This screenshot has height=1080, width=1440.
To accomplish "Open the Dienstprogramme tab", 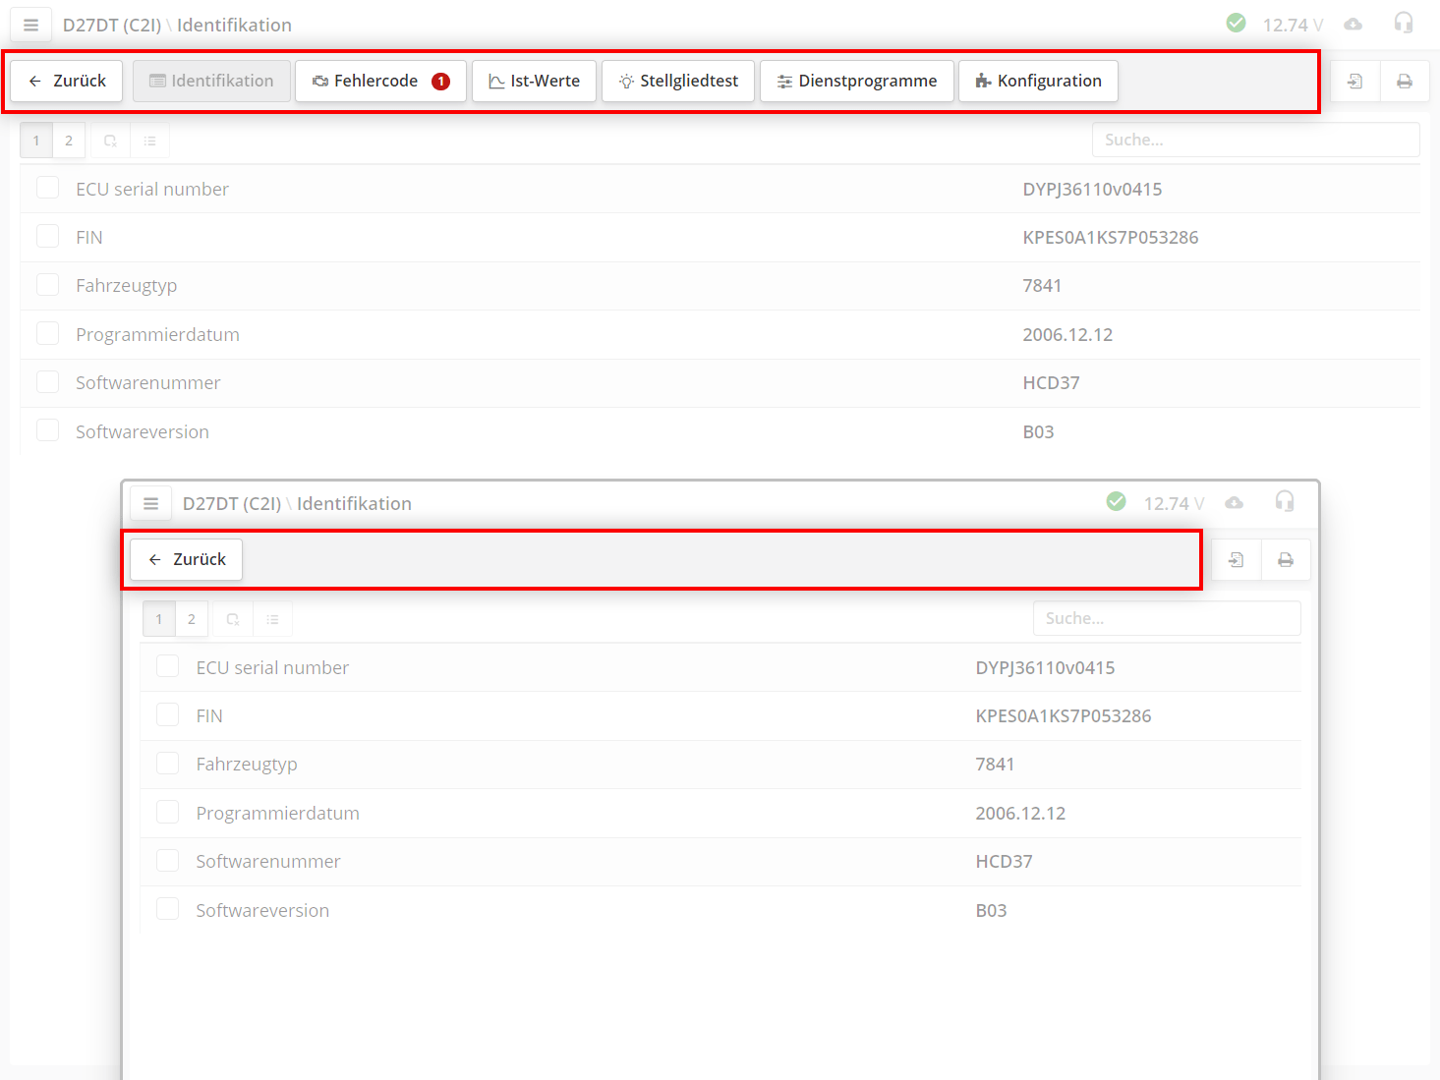I will tap(856, 81).
